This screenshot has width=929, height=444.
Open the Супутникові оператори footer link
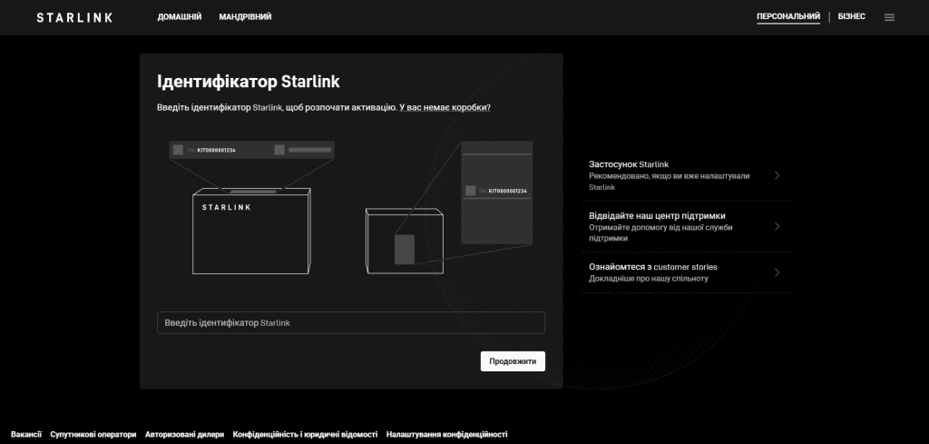coord(93,435)
